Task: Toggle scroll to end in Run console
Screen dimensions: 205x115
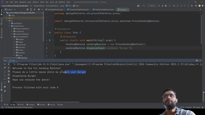Action: coord(9,74)
